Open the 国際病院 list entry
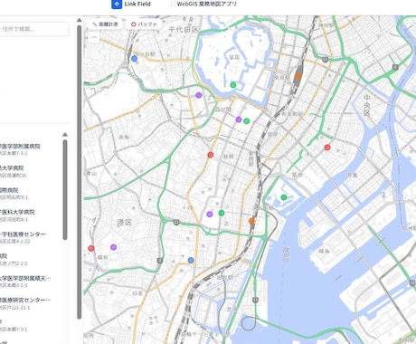The image size is (416, 344). (x=30, y=194)
